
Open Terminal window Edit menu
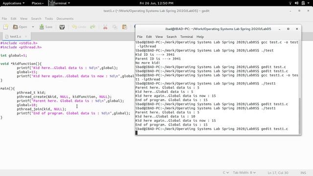click(149, 37)
